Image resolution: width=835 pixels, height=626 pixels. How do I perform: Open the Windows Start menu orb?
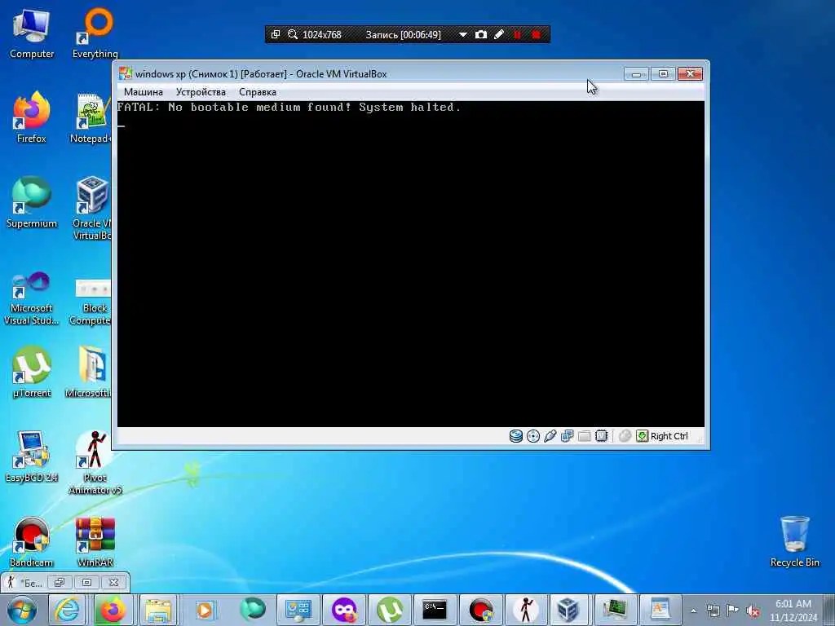(x=22, y=610)
